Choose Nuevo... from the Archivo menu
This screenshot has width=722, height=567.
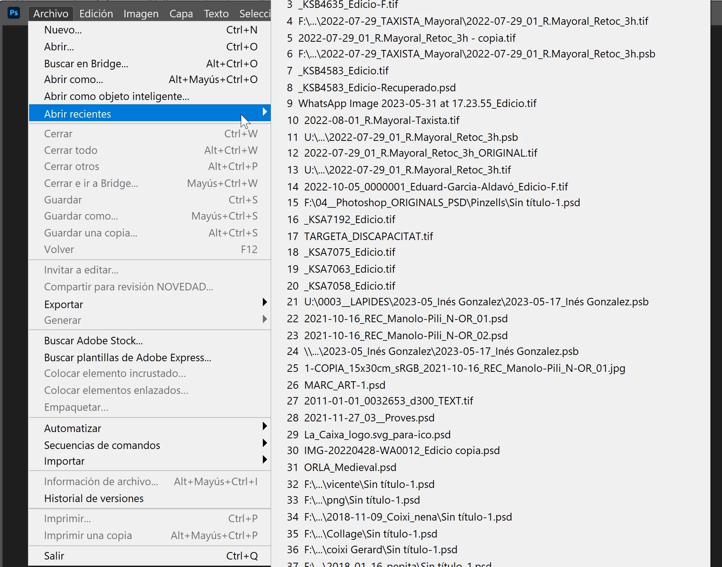click(150, 30)
